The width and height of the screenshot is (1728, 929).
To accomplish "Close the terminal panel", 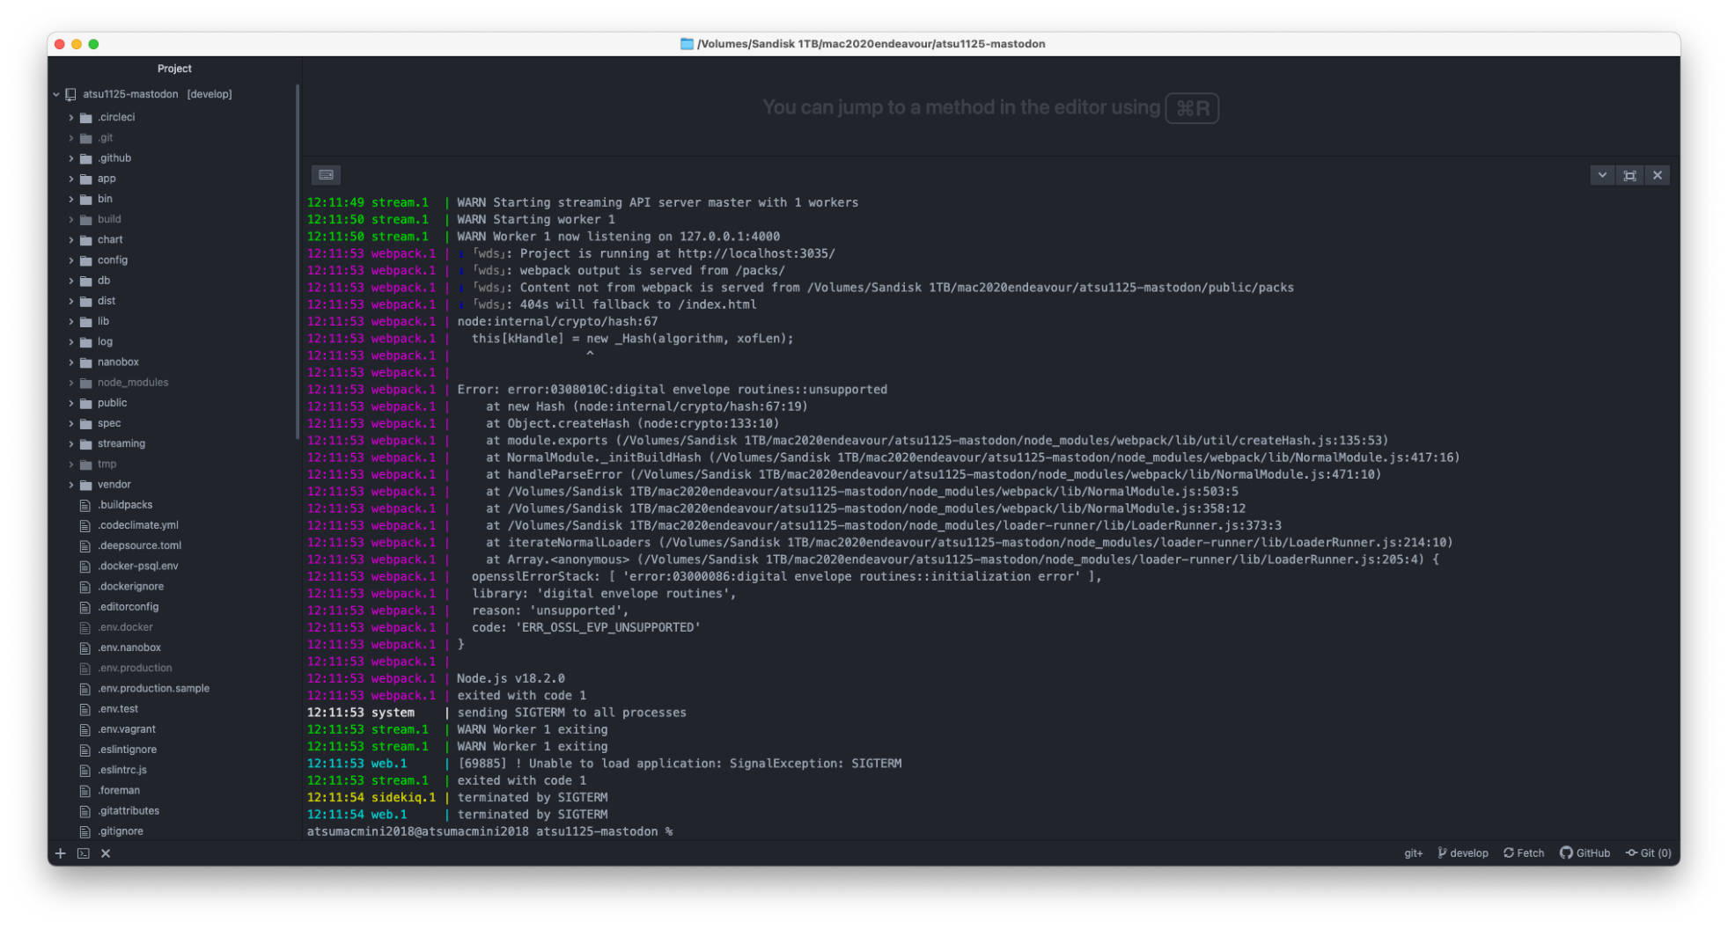I will (x=1658, y=175).
